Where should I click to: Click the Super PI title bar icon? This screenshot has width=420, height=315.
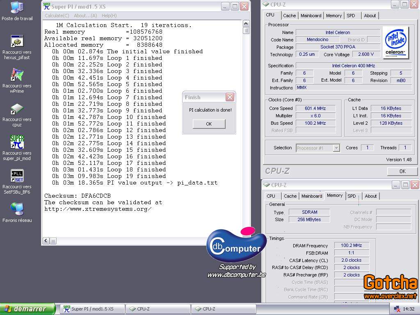pos(47,7)
